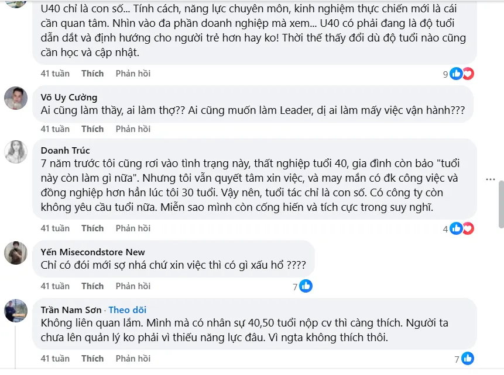Open Trần Nam Sơn's profile picture
This screenshot has height=375, width=504.
16,311
